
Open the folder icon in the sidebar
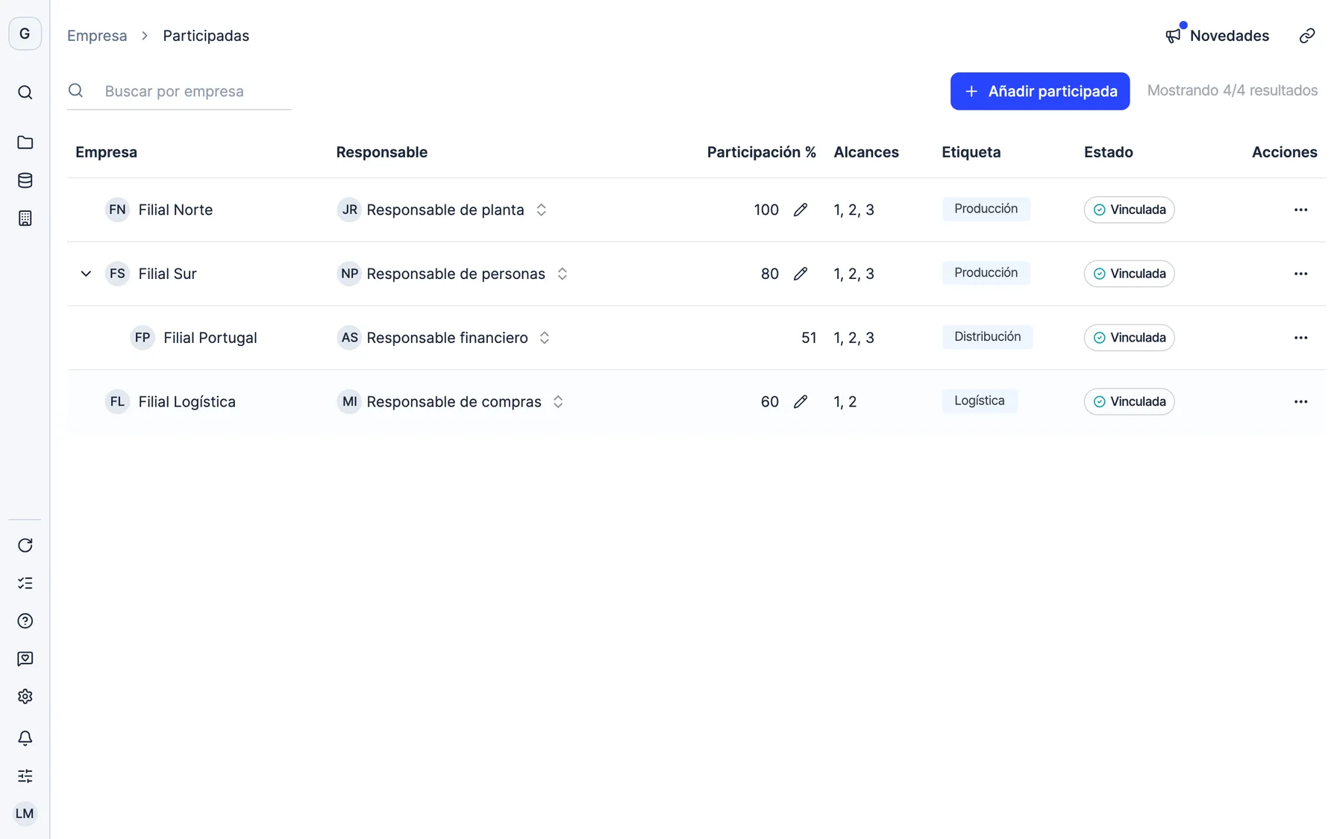point(25,142)
